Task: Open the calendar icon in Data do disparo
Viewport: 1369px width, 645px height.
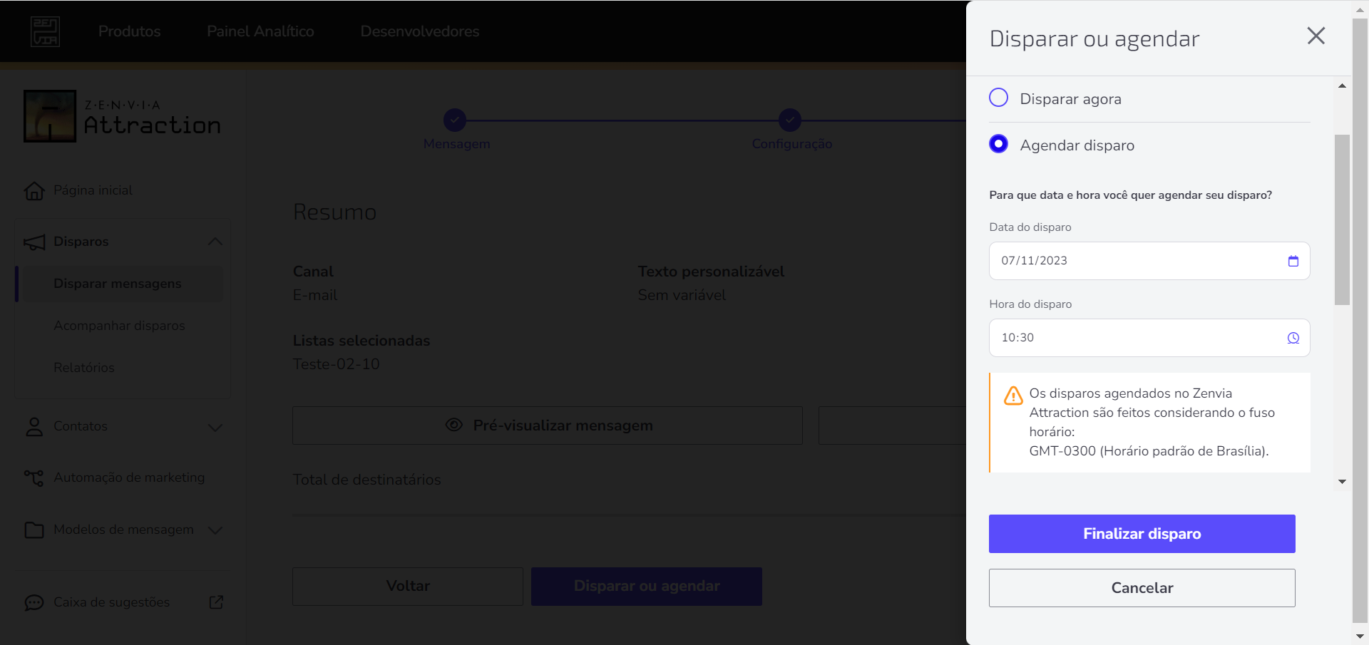Action: pyautogui.click(x=1293, y=261)
